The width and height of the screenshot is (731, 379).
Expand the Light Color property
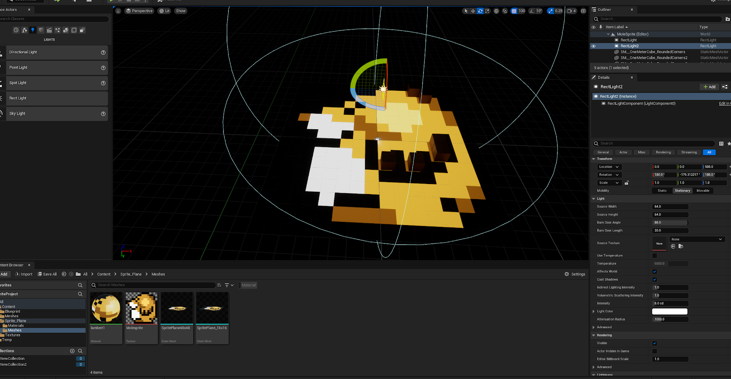(593, 311)
